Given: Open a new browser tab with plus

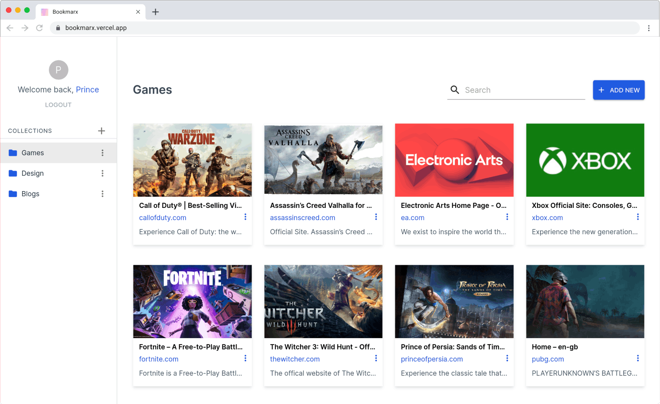Looking at the screenshot, I should point(155,12).
